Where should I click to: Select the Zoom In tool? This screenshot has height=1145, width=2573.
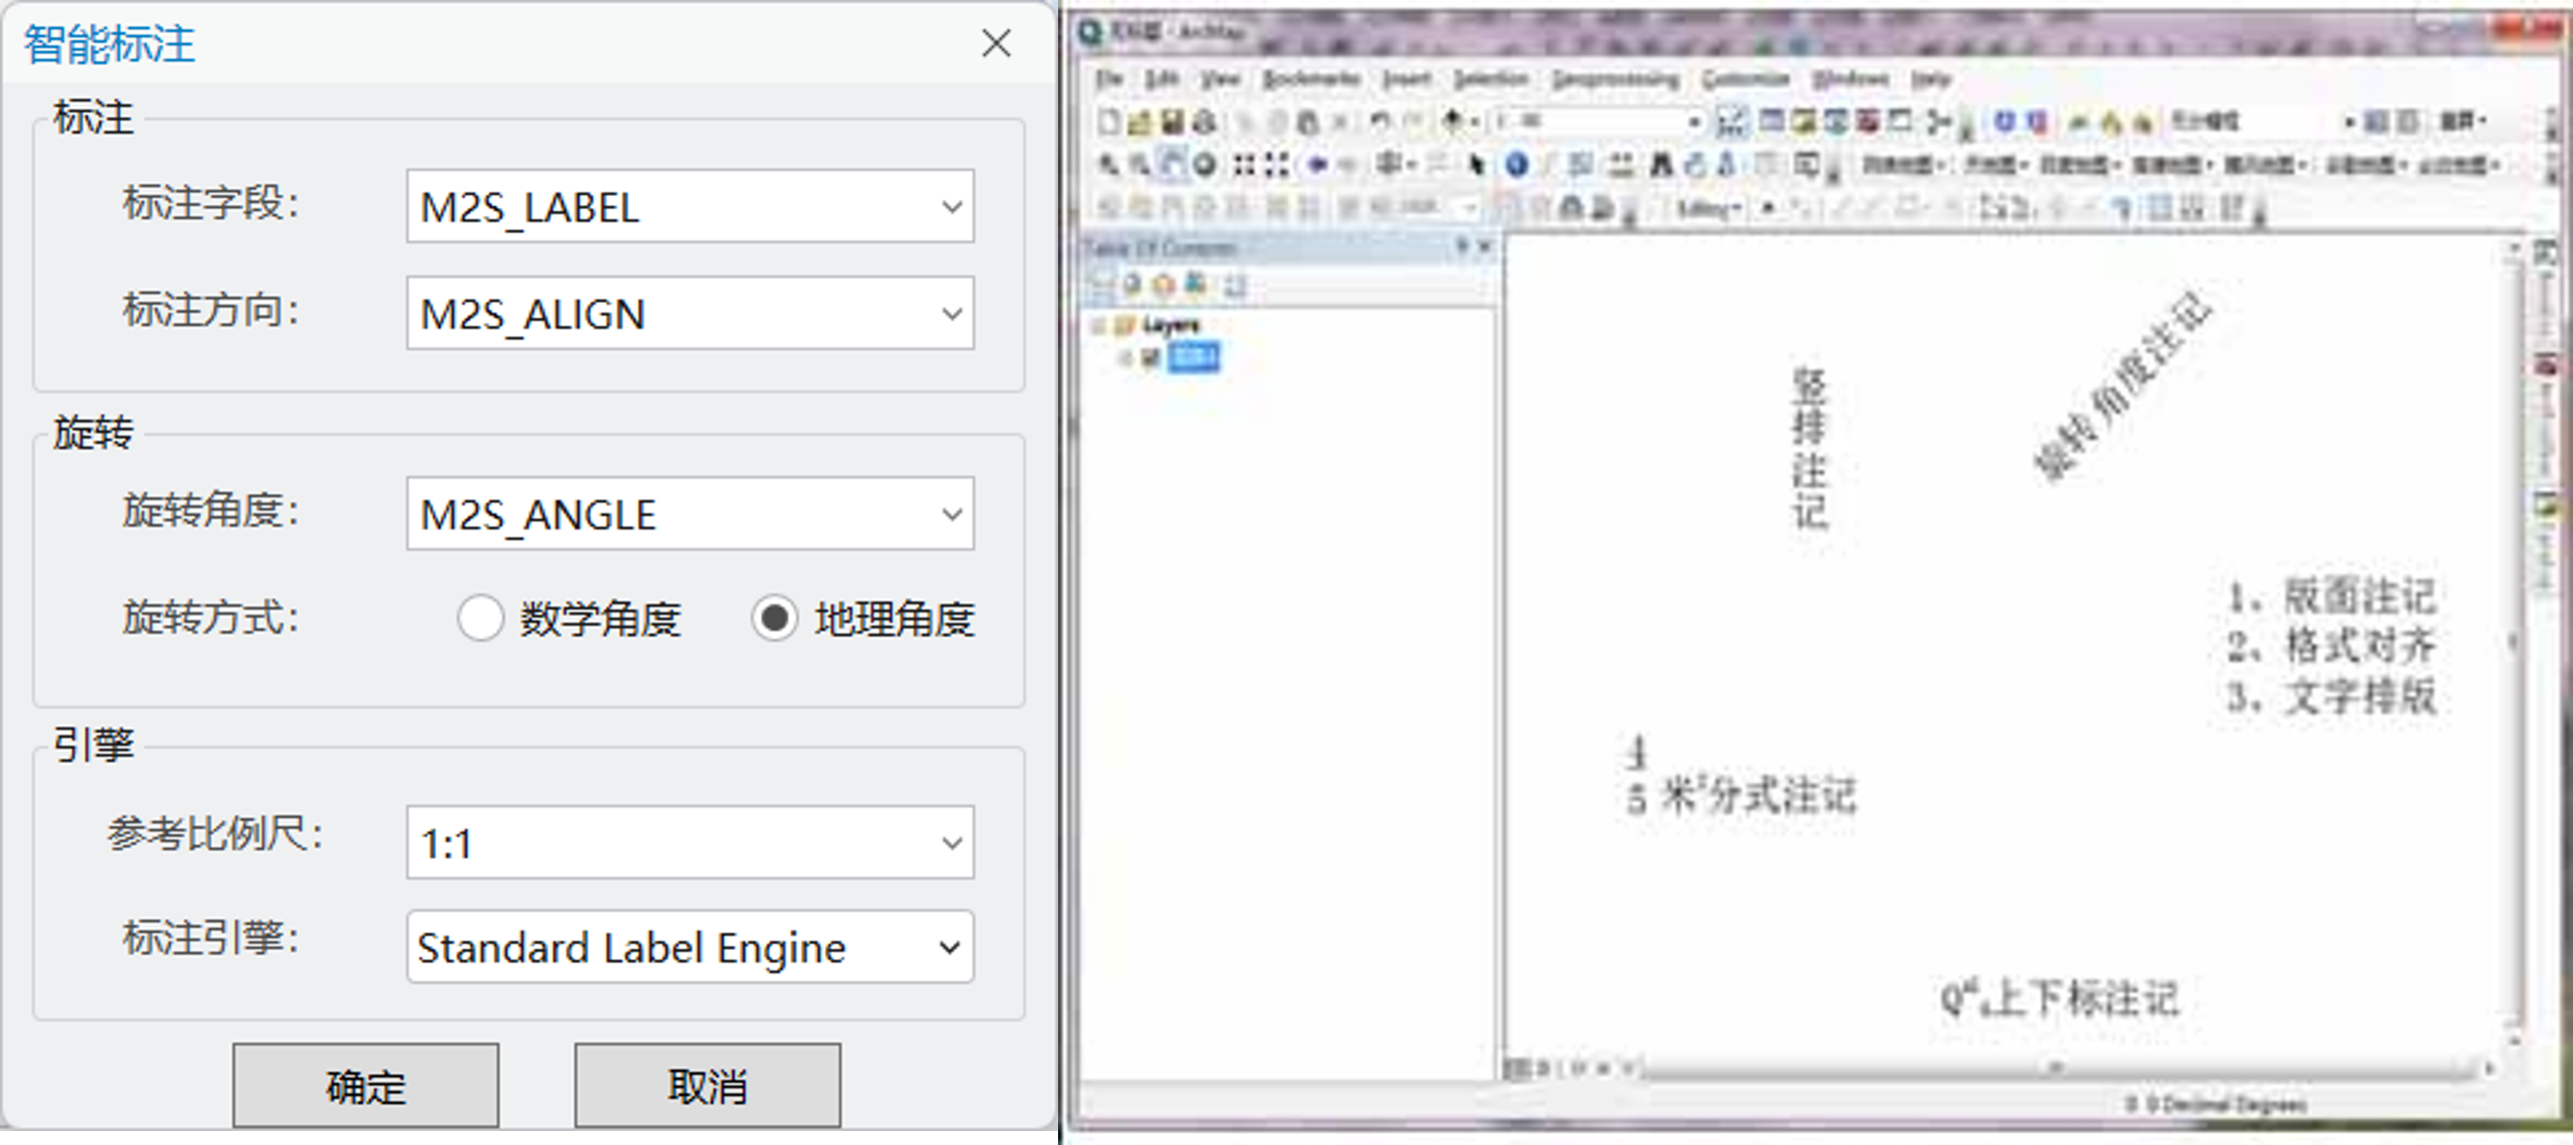[1108, 165]
